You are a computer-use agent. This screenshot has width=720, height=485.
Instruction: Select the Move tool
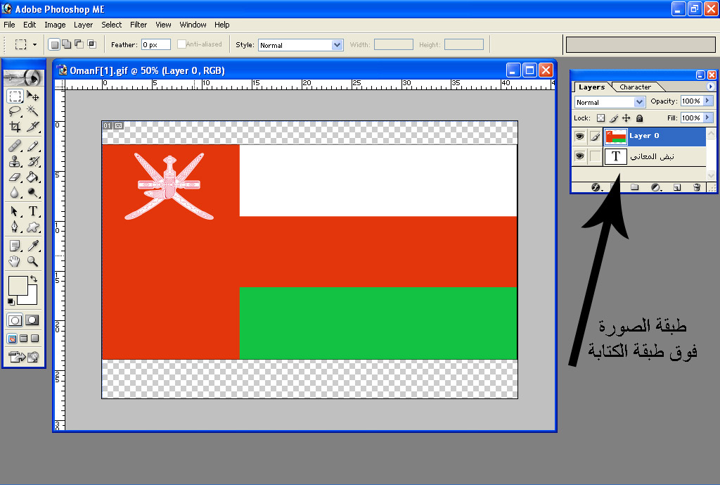pos(32,96)
